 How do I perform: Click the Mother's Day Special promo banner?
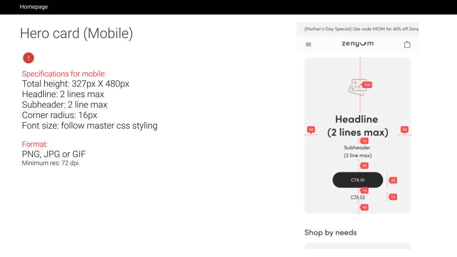[358, 29]
